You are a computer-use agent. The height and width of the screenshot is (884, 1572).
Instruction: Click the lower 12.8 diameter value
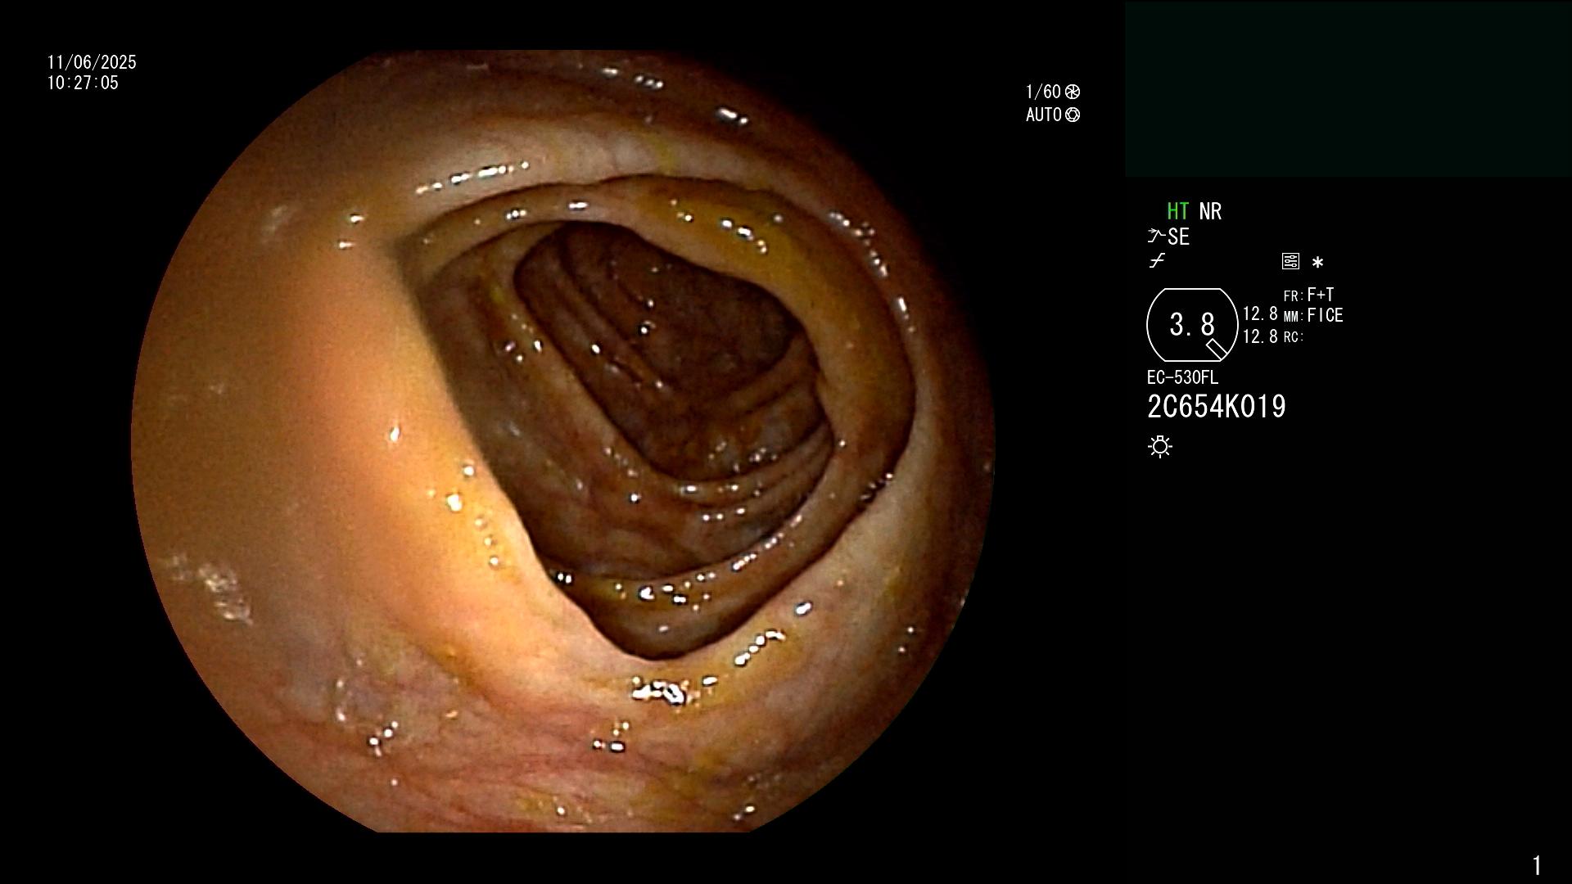pyautogui.click(x=1260, y=336)
